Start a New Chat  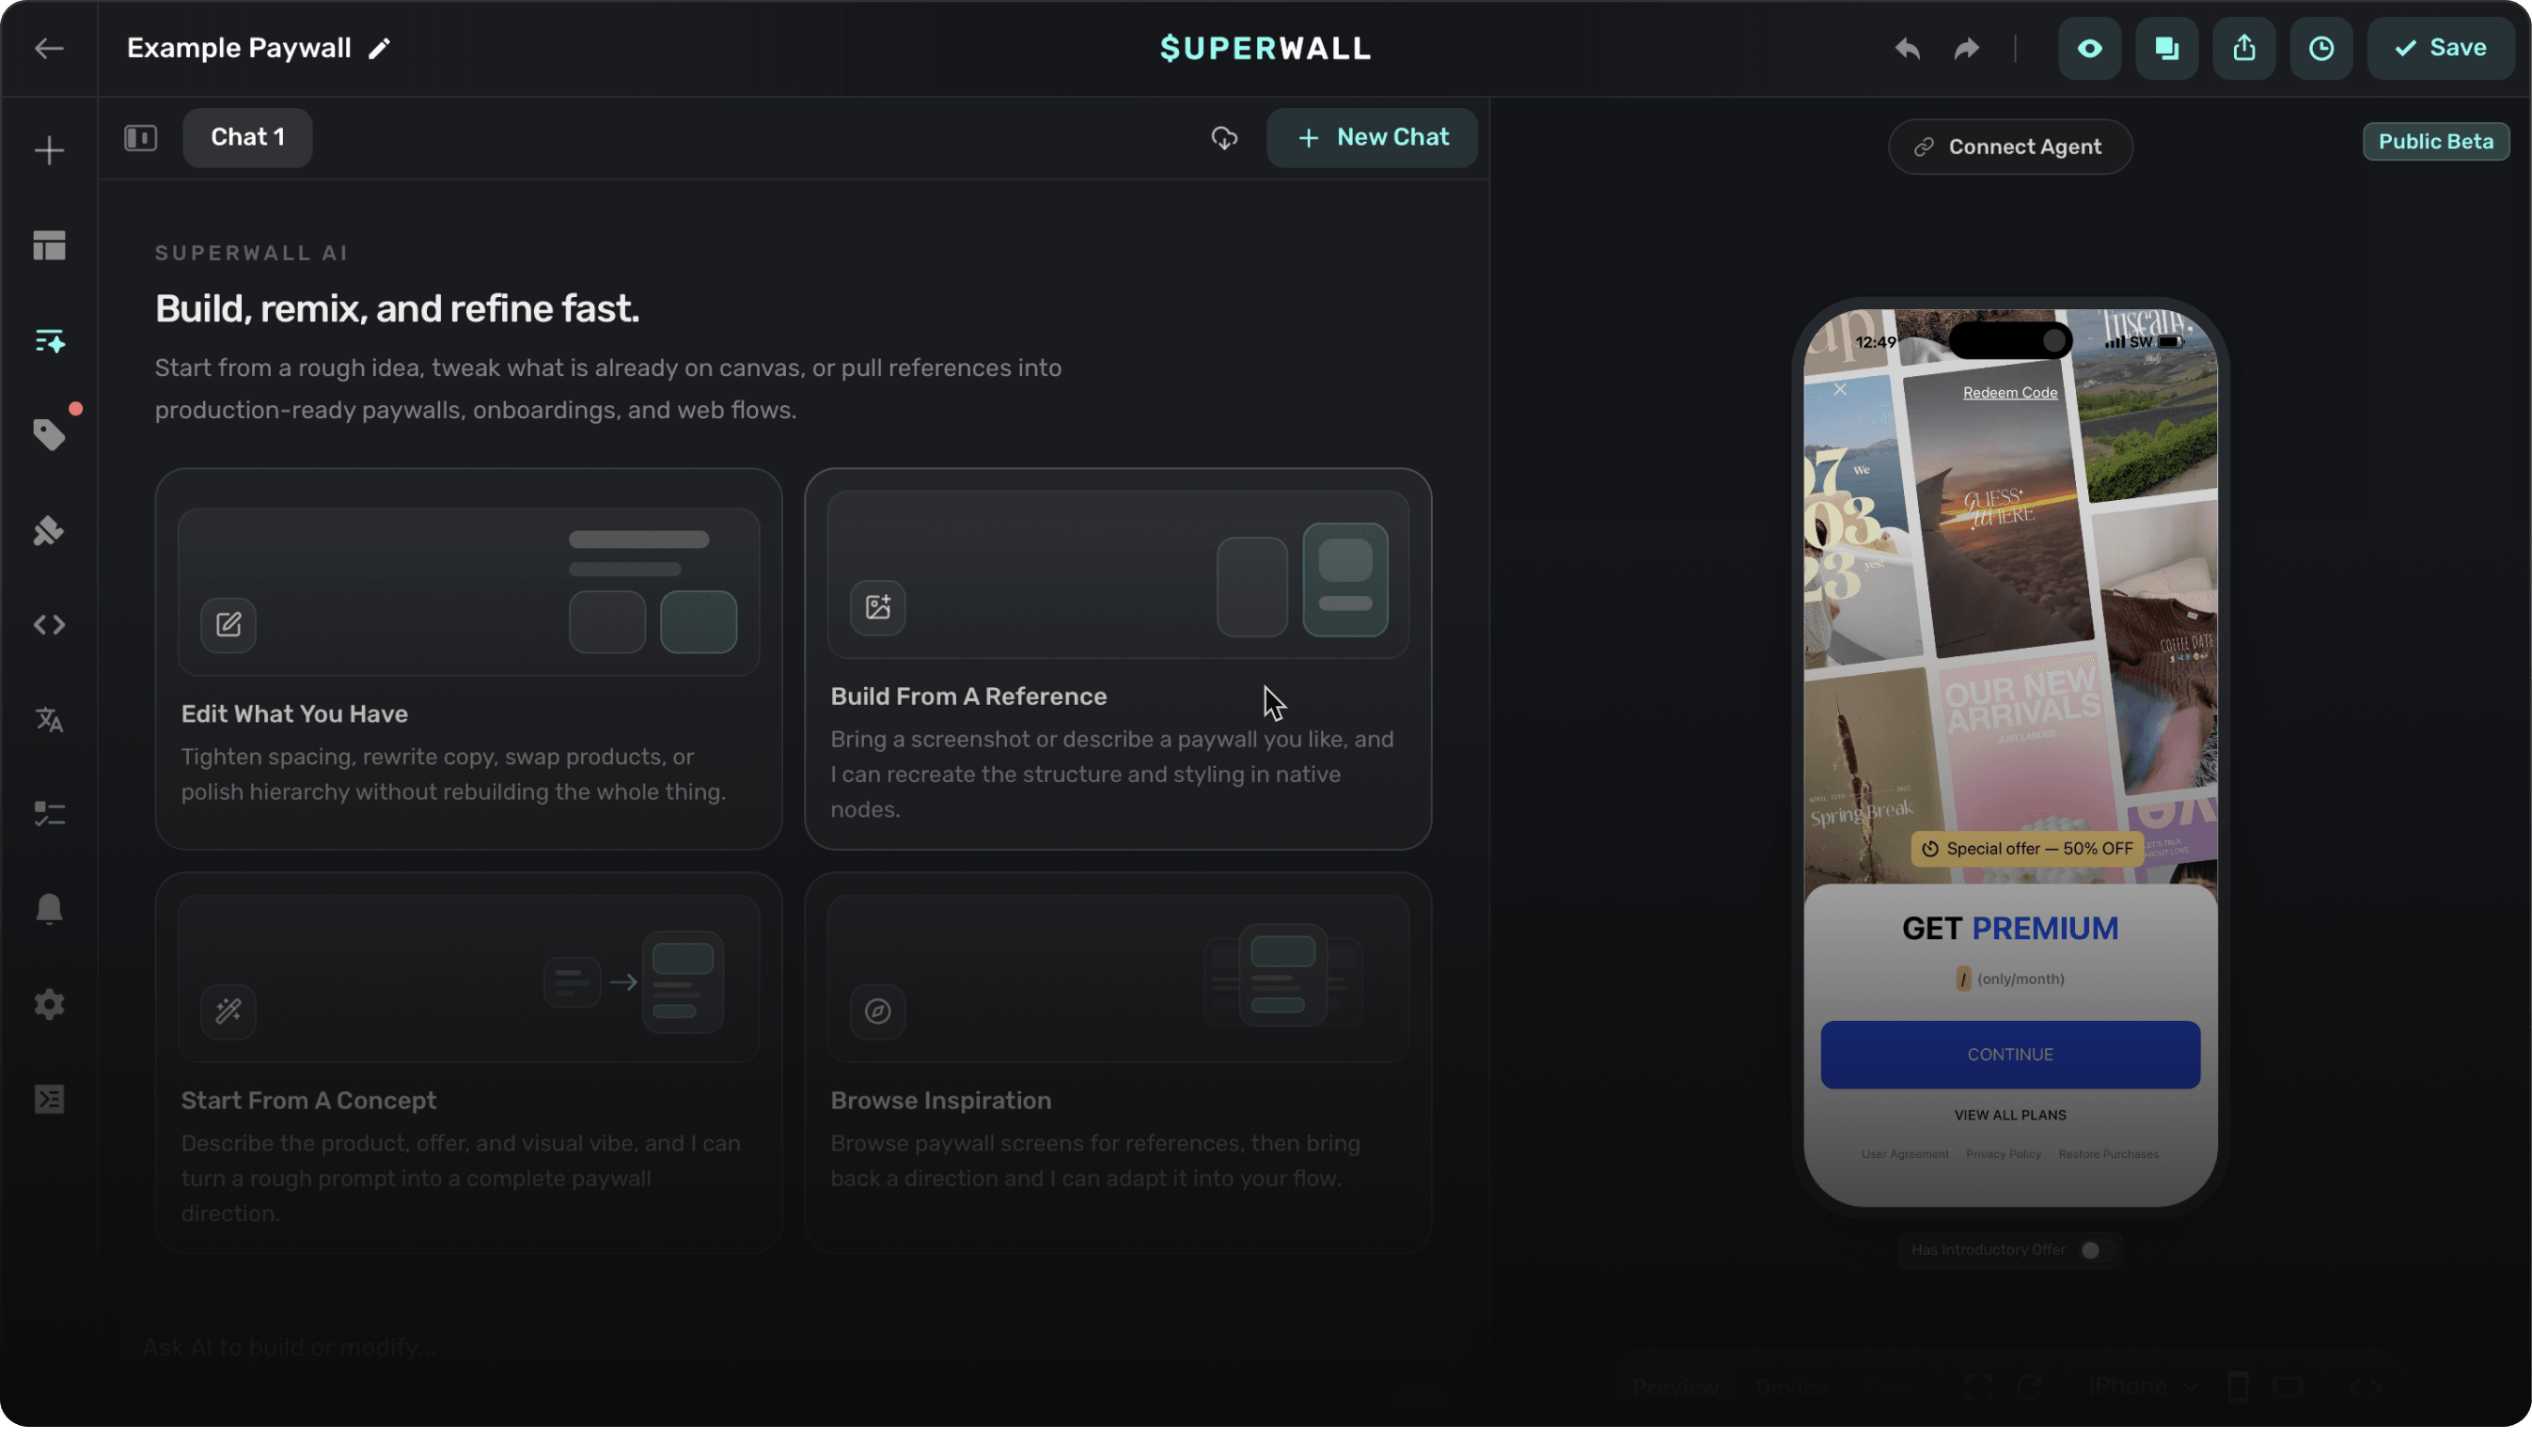tap(1372, 138)
